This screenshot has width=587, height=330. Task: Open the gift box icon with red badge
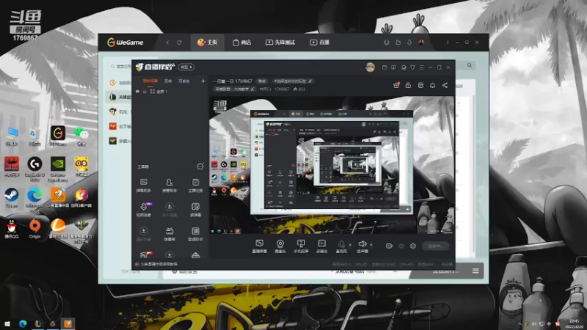[x=396, y=85]
